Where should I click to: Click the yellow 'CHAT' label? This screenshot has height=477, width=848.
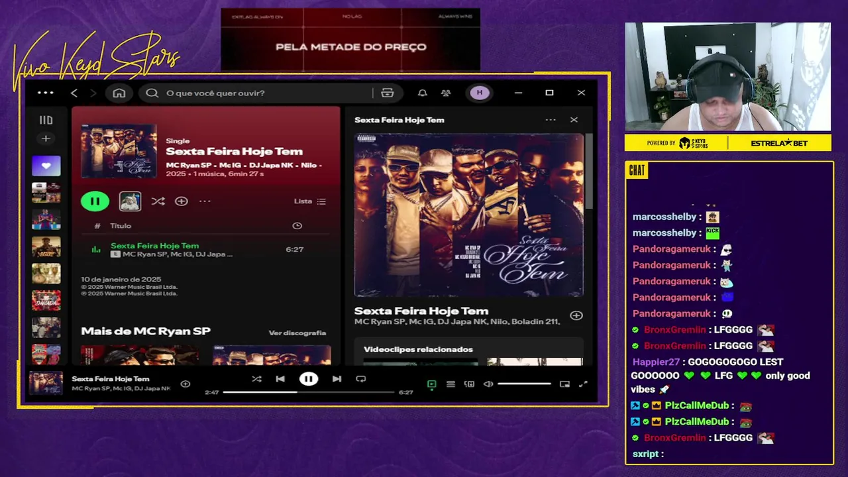pos(637,171)
